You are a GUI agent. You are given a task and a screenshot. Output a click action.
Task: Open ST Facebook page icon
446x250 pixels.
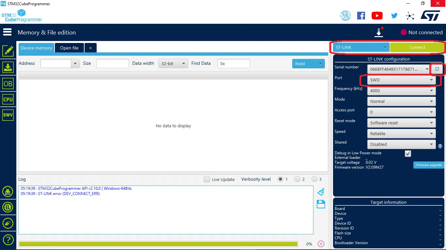click(x=361, y=16)
